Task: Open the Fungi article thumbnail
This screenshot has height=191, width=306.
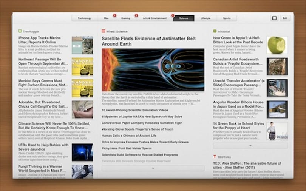Action: pyautogui.click(x=82, y=172)
